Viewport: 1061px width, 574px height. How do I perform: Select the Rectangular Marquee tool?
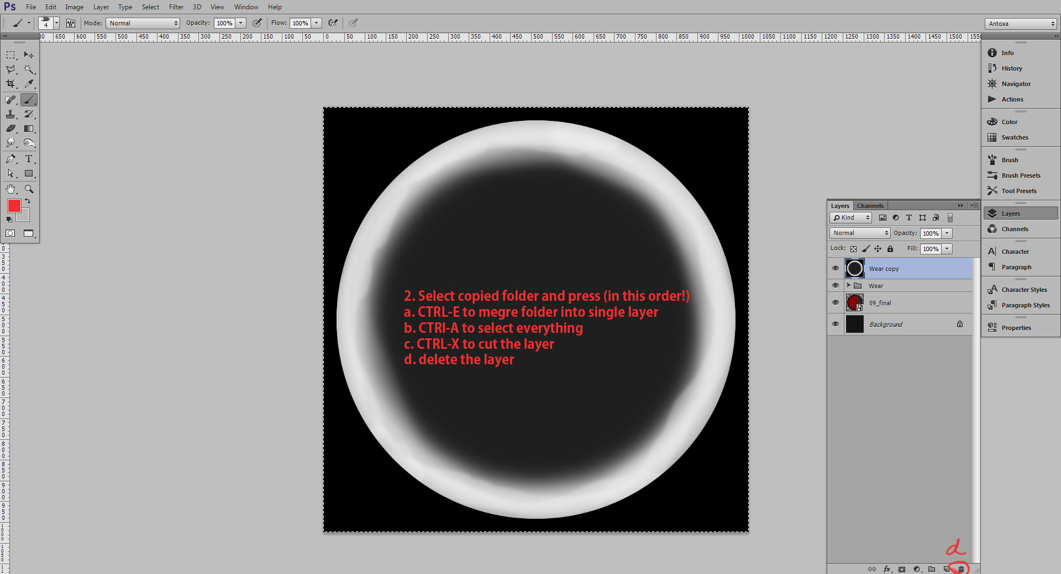point(10,55)
